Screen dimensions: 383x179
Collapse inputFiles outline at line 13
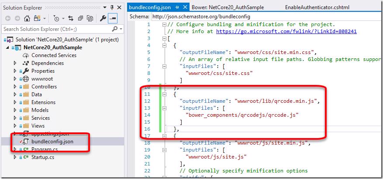point(164,108)
